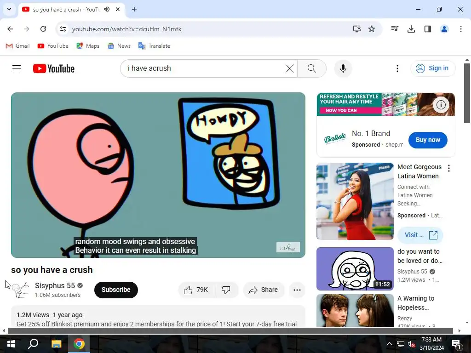
Task: Open the YouTube hamburger guide menu
Action: click(x=17, y=68)
